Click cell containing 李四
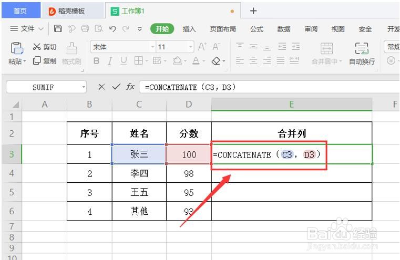This screenshot has height=260, width=400. 139,173
